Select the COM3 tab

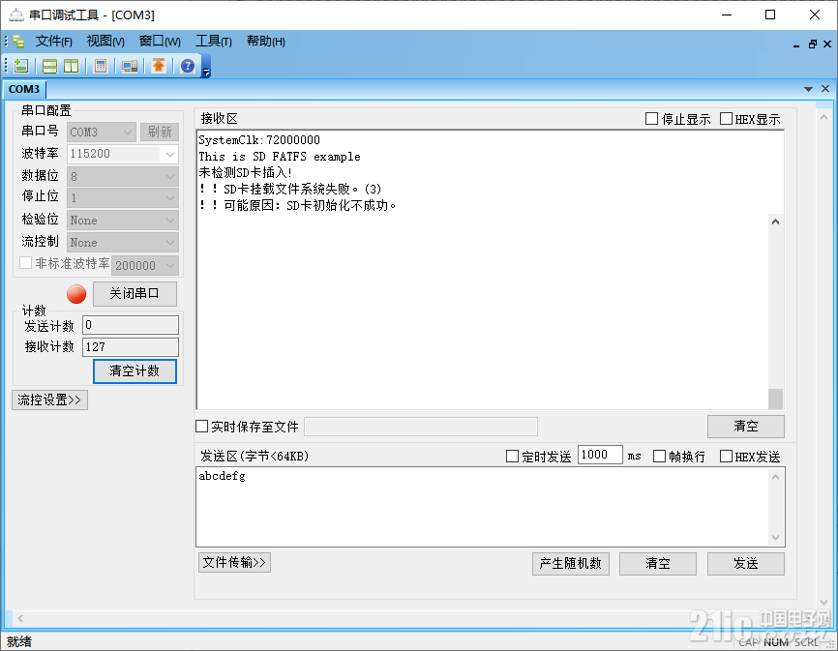pos(24,89)
